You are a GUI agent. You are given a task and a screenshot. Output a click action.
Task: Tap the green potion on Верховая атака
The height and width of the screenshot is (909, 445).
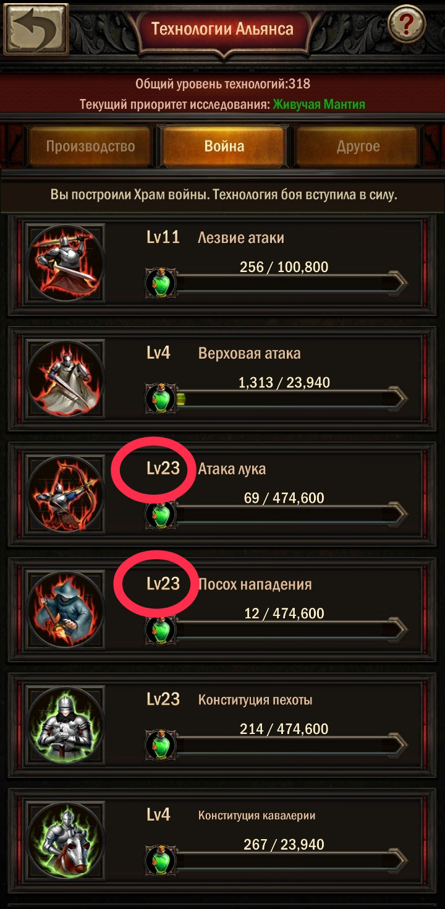coord(161,399)
